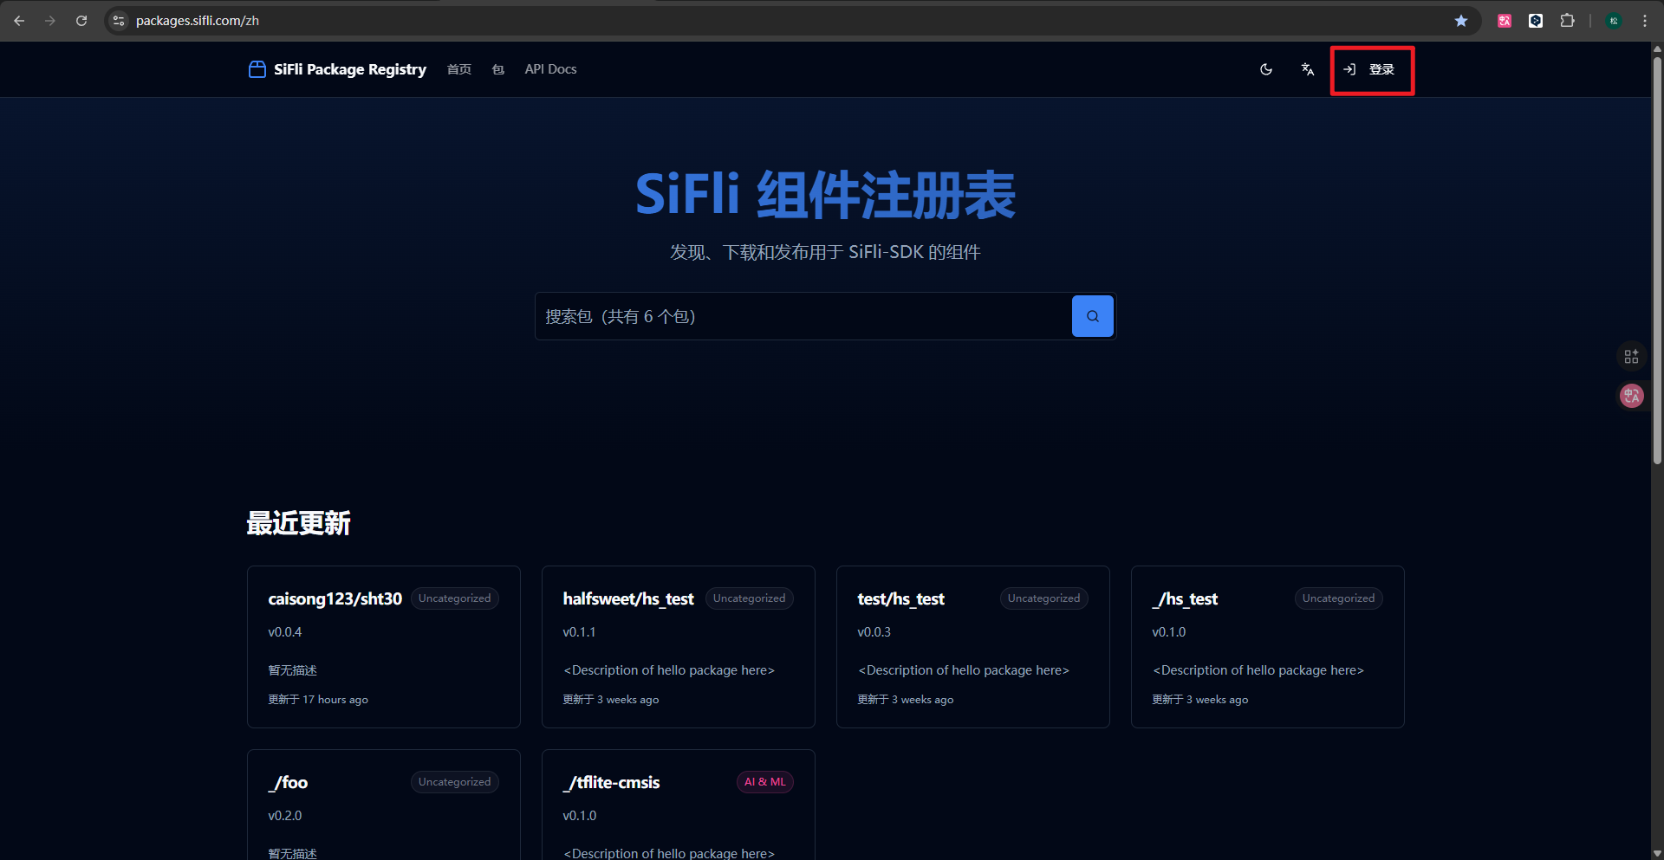Navigate to 首页 in the navbar

[x=458, y=69]
